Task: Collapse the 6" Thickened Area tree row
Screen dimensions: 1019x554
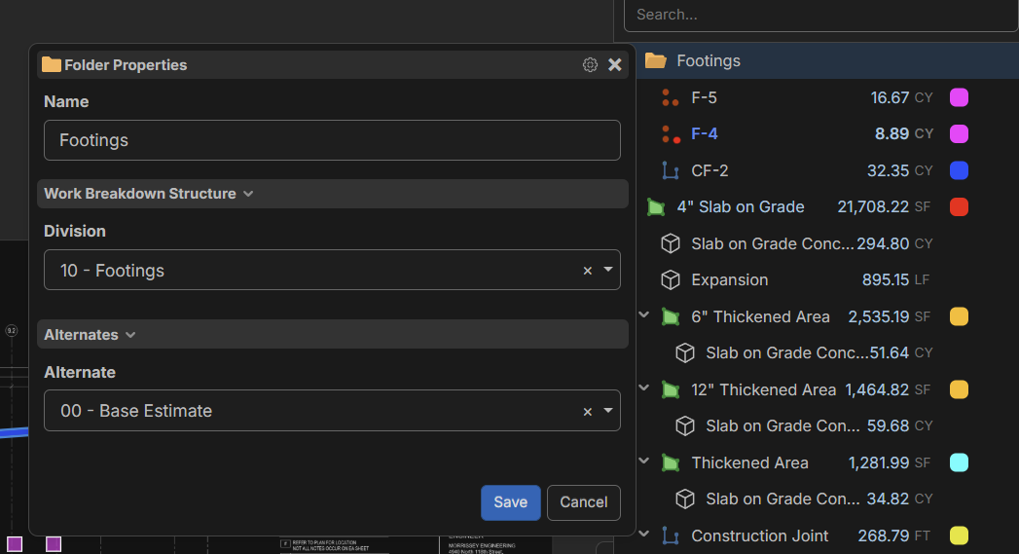Action: tap(643, 315)
